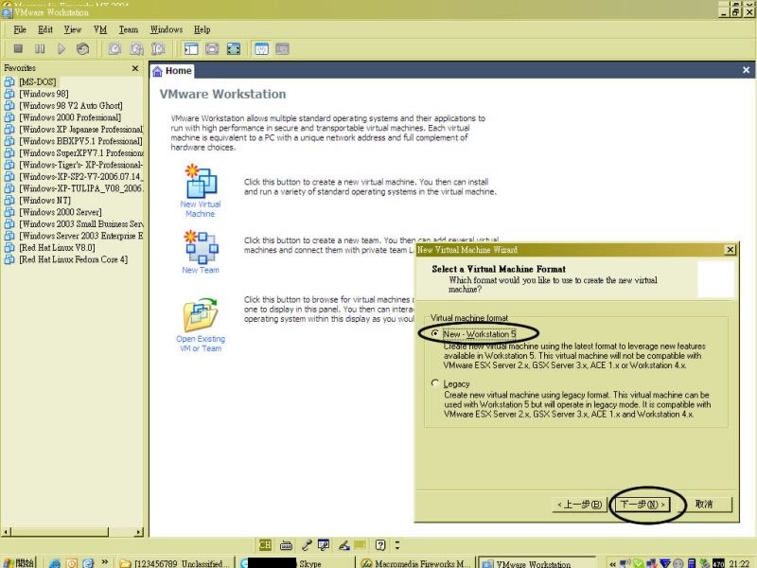This screenshot has width=757, height=568.
Task: Click the 上一步(B) back button
Action: [579, 505]
